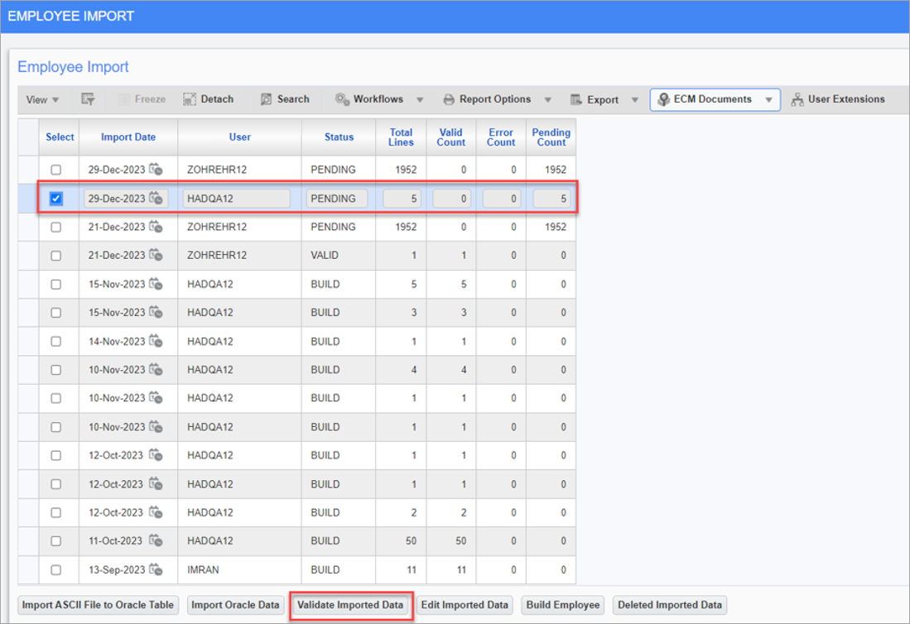910x624 pixels.
Task: Open calendar icon for 14-Nov-2023 row
Action: pyautogui.click(x=156, y=341)
